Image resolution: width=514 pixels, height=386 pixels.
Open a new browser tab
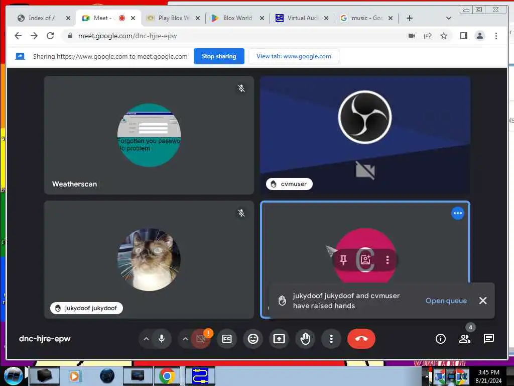tap(410, 18)
